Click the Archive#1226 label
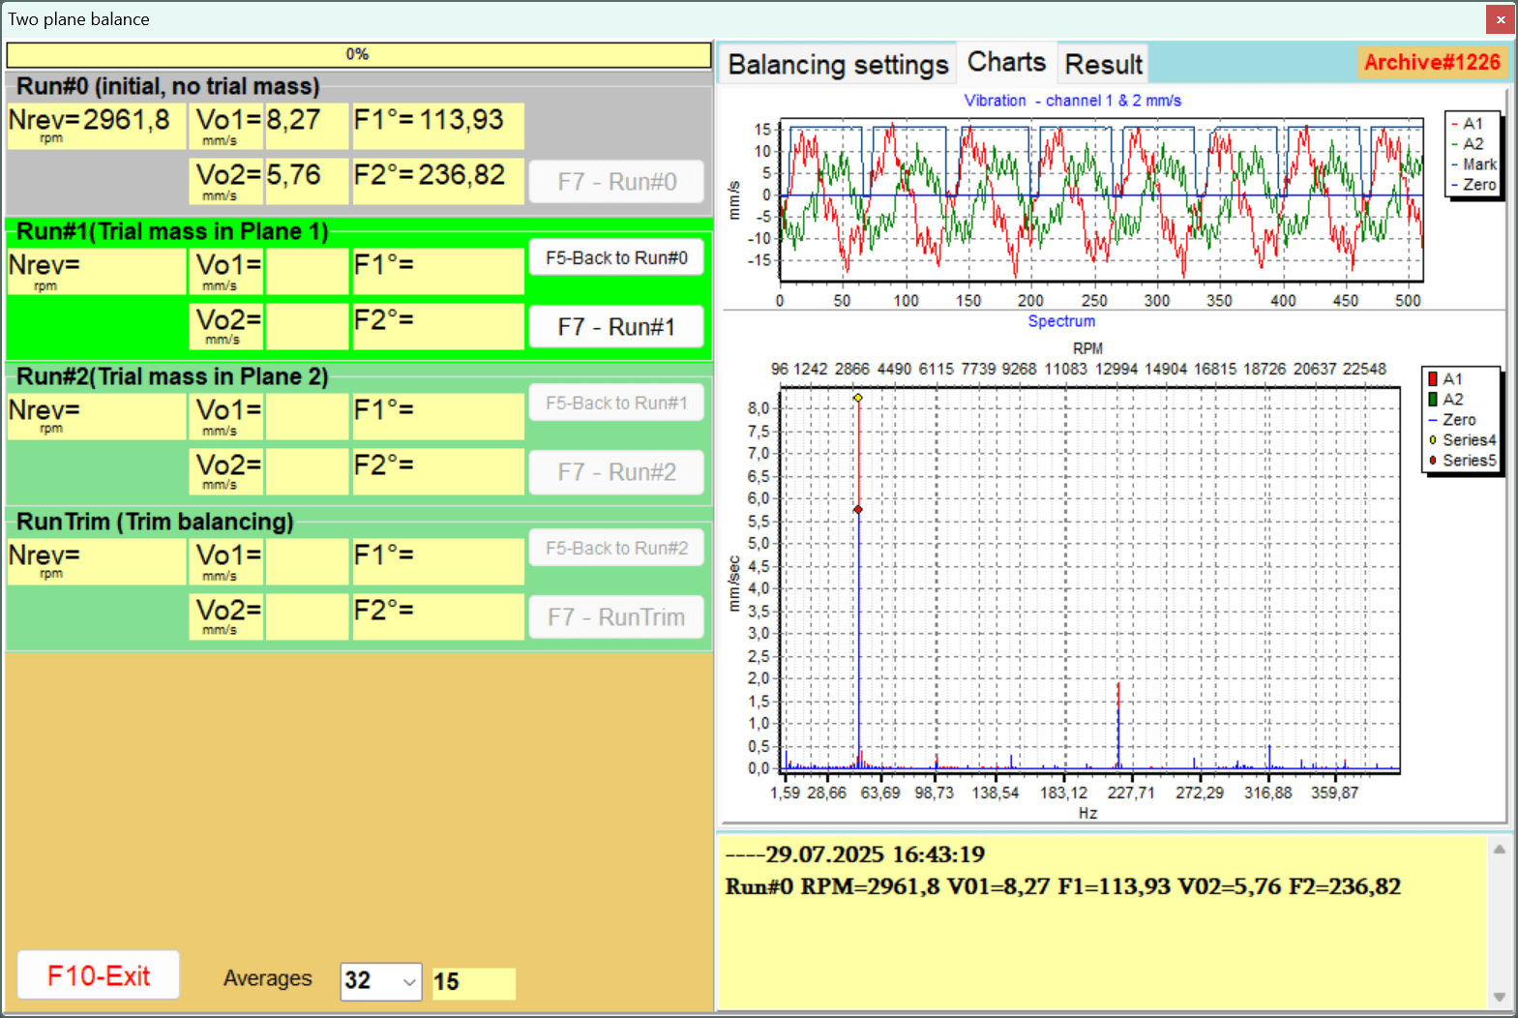 point(1432,62)
